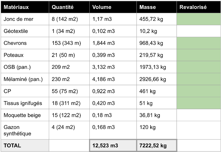The image size is (221, 152).
Task: Select the CP mass cell 461 kg
Action: click(x=147, y=91)
